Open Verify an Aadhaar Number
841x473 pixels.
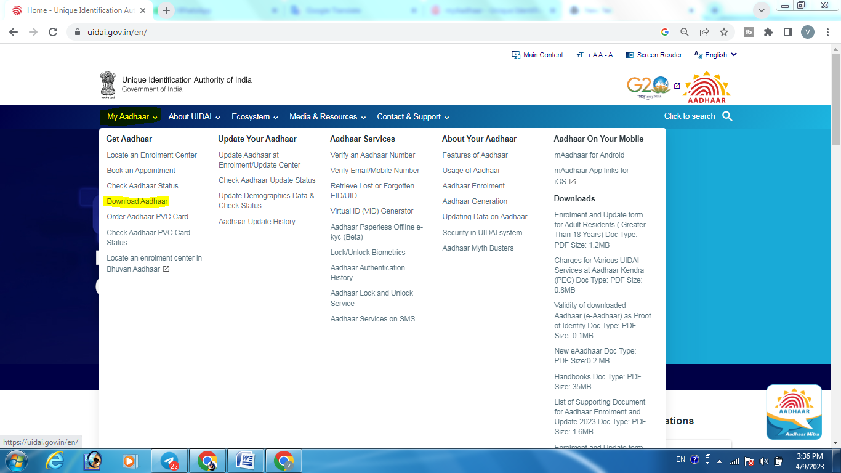(x=372, y=155)
